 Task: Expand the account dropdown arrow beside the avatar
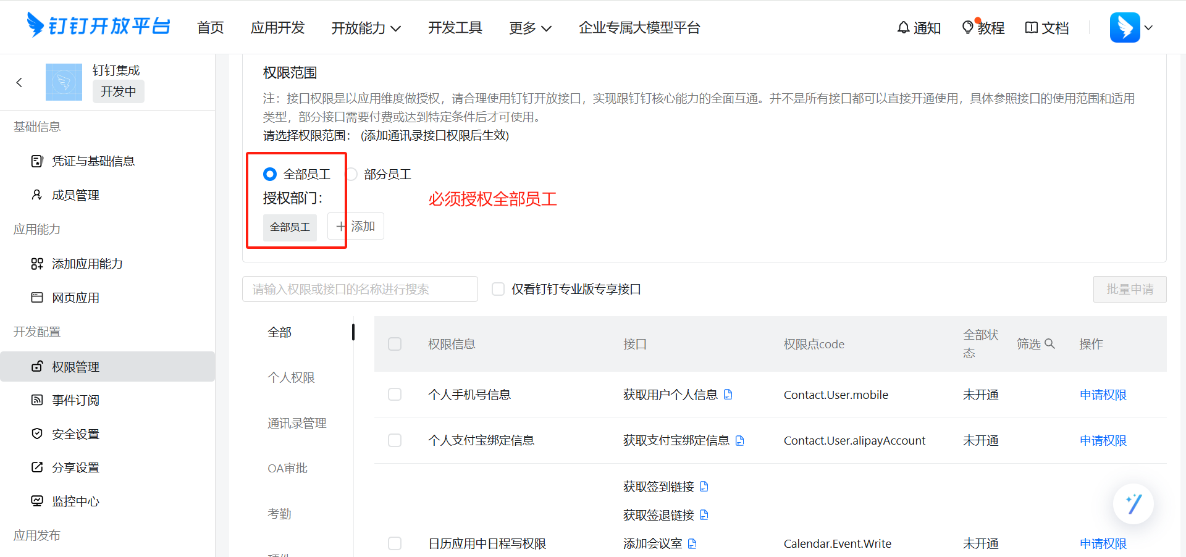pyautogui.click(x=1148, y=27)
